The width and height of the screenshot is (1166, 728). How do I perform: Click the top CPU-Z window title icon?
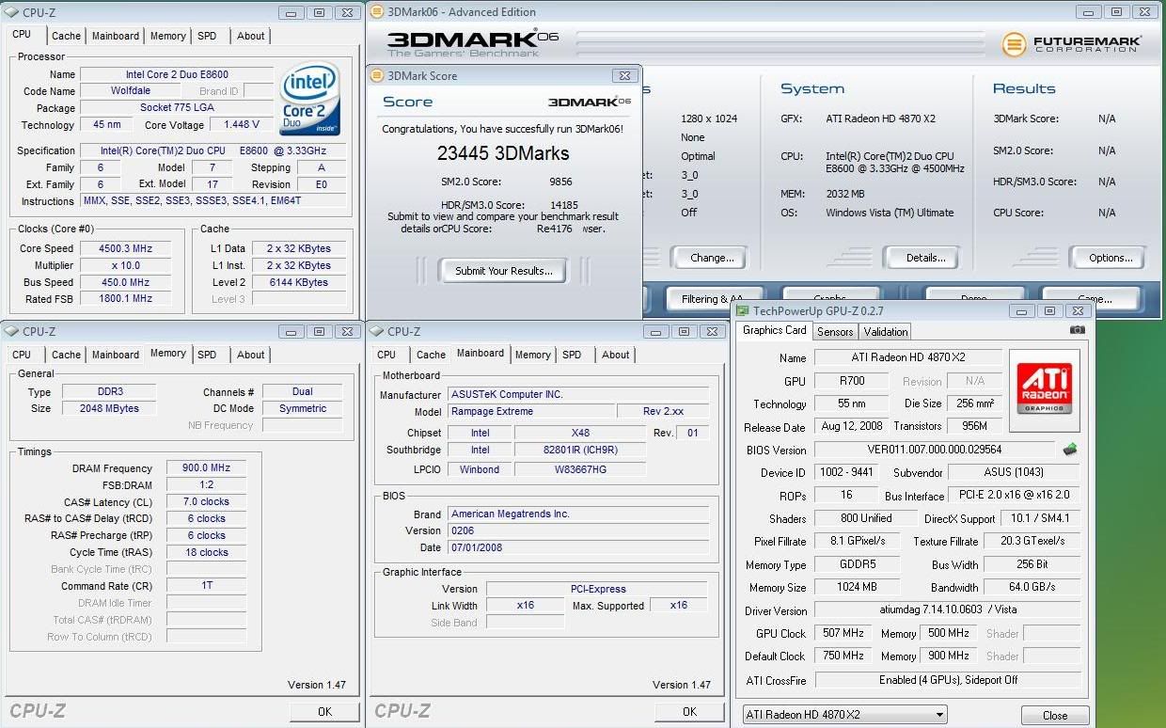pos(11,13)
